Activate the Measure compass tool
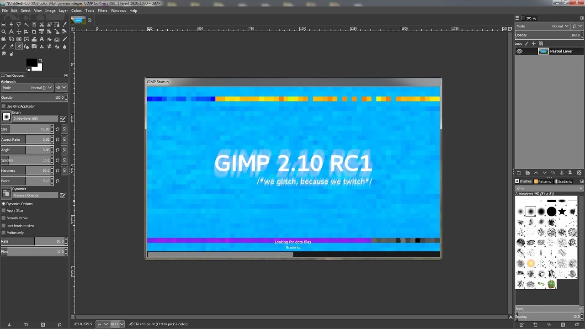The width and height of the screenshot is (585, 329). pos(11,32)
